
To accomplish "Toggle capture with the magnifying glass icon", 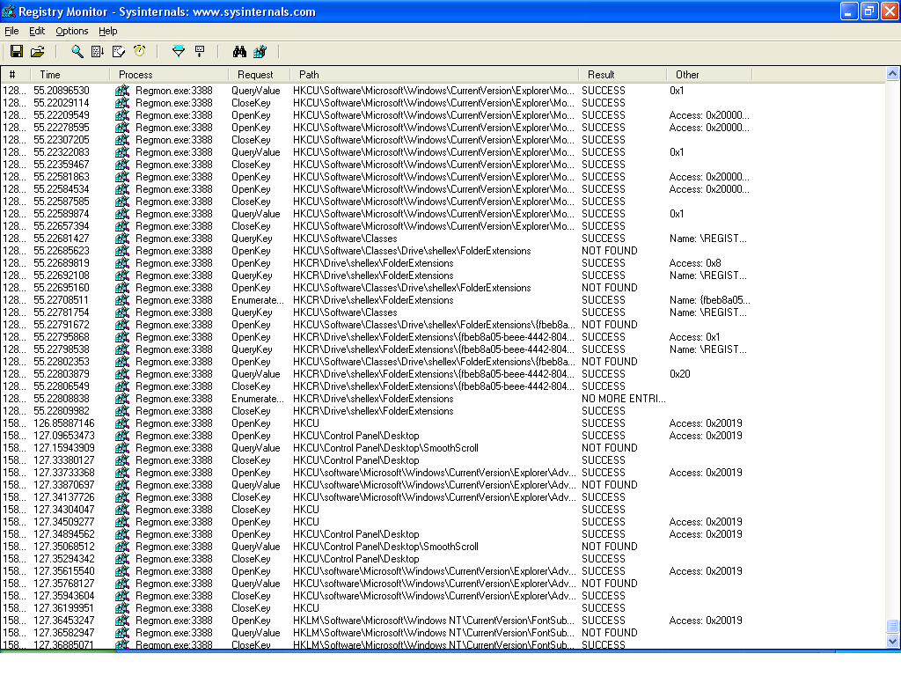I will 77,52.
